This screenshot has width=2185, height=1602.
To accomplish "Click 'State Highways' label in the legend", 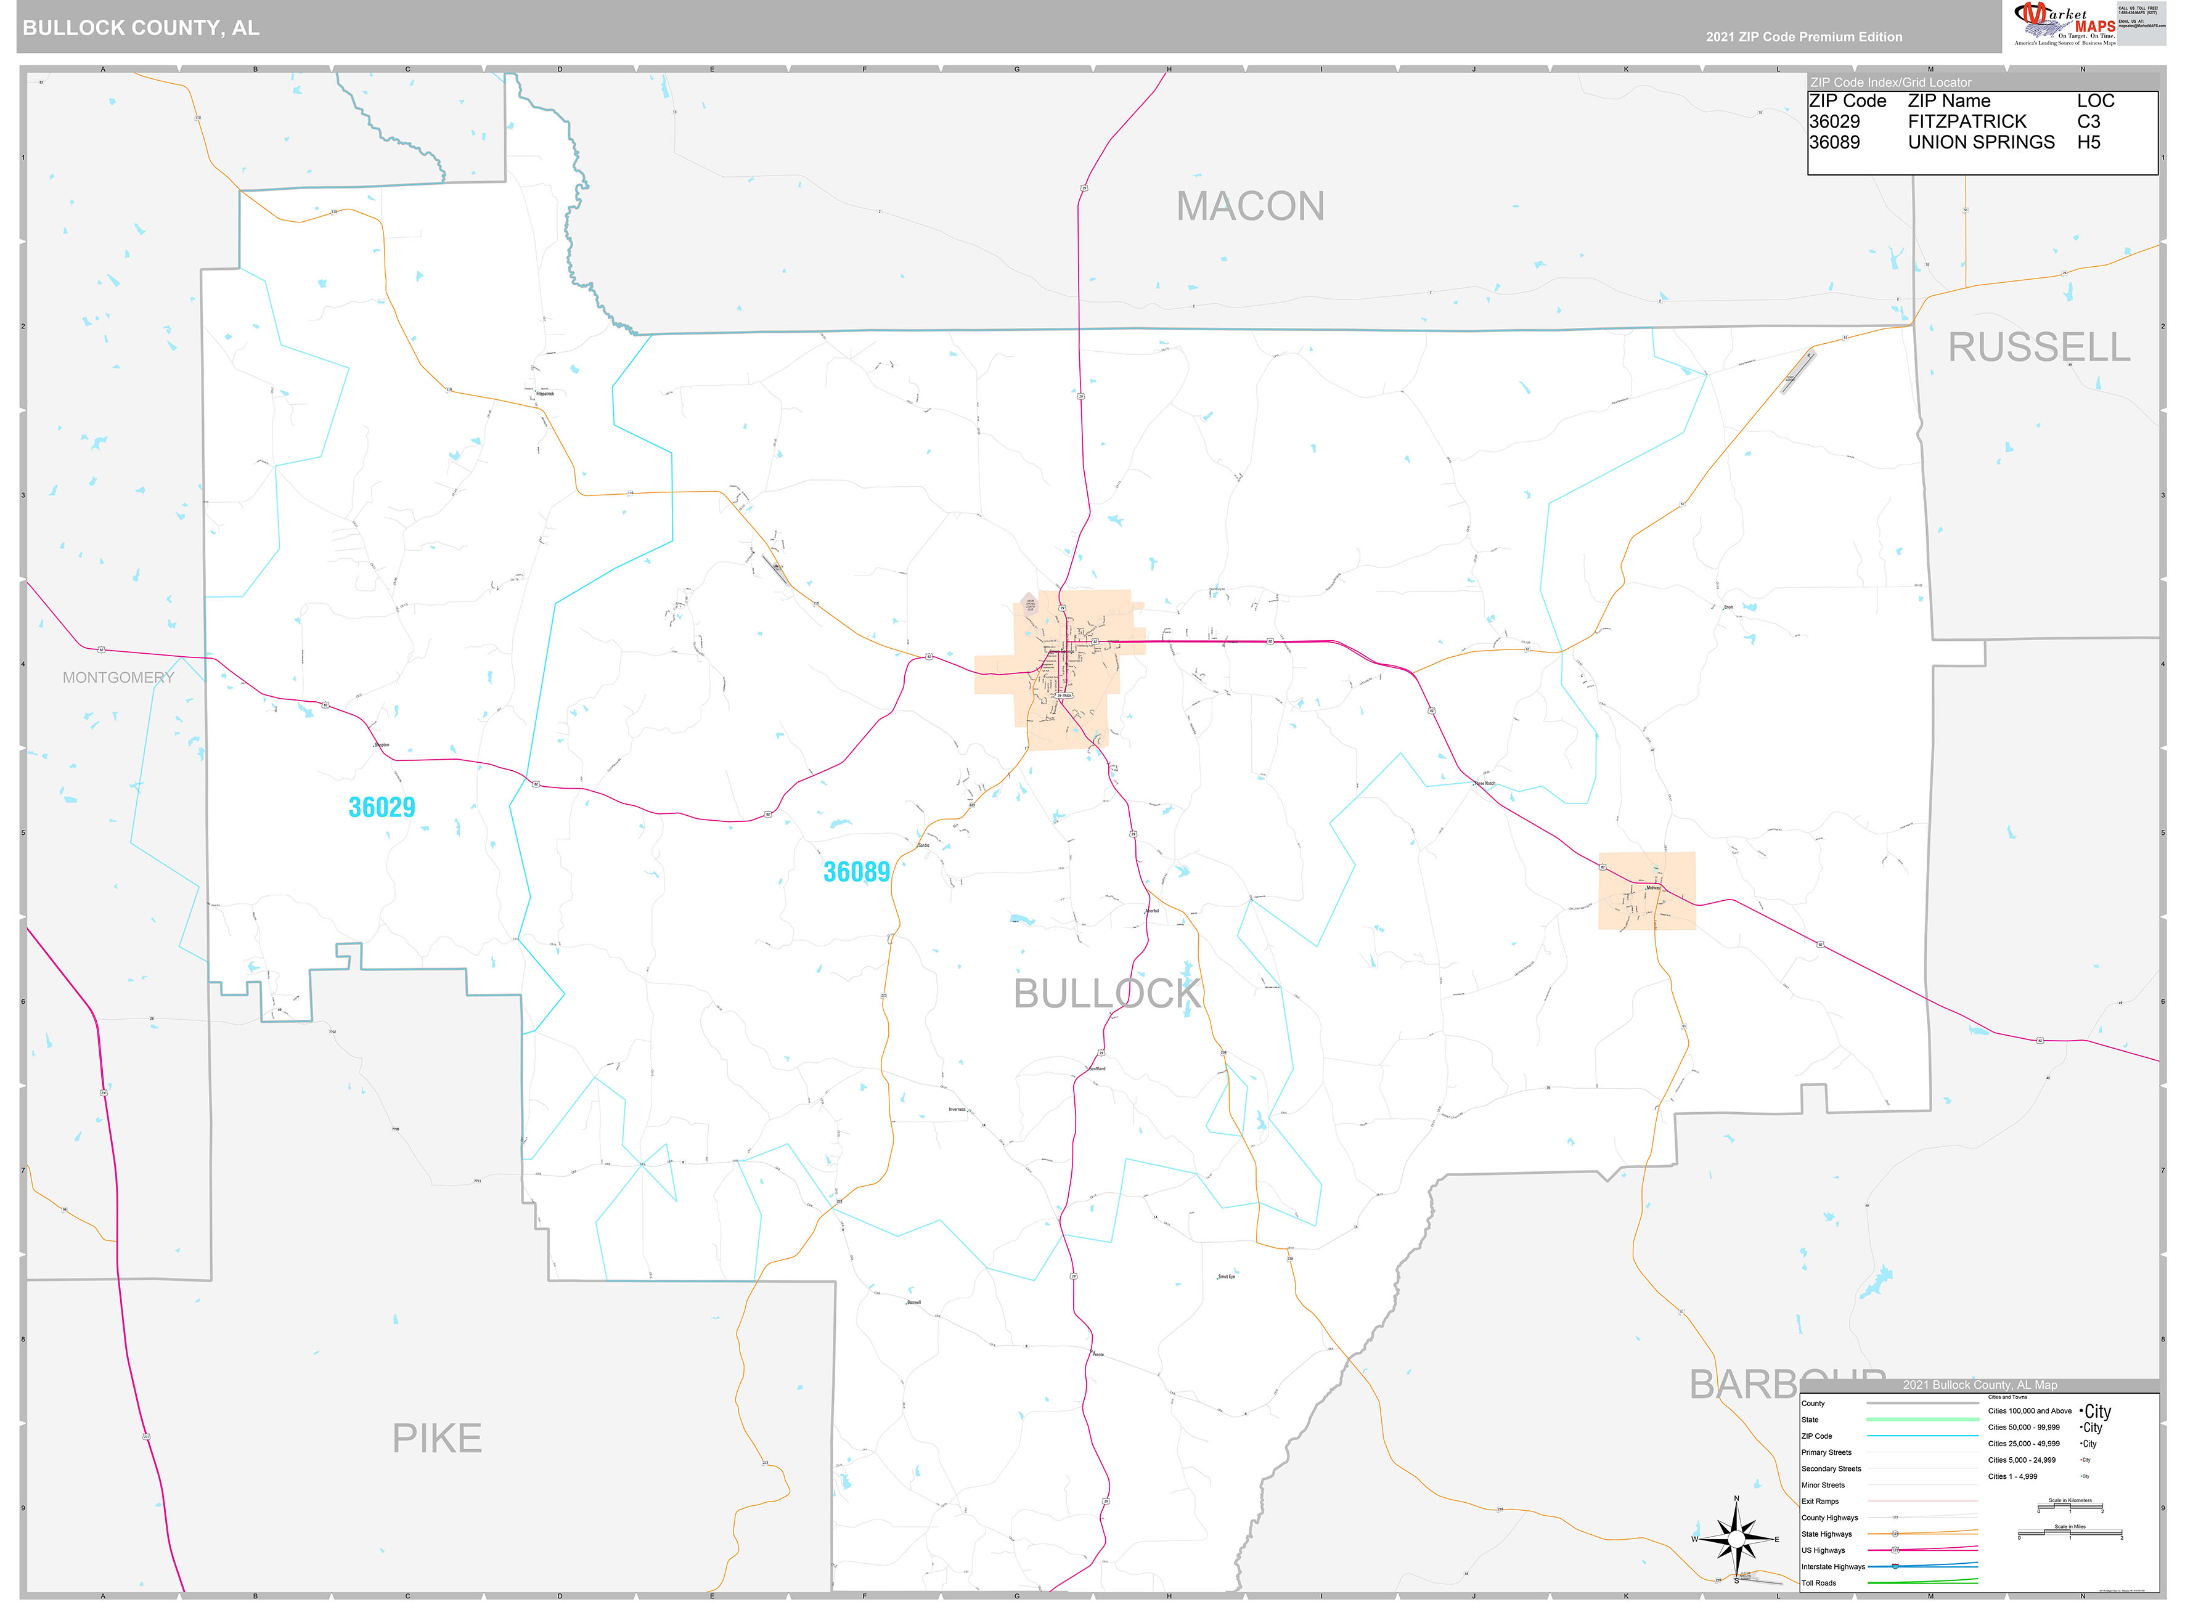I will [1826, 1534].
